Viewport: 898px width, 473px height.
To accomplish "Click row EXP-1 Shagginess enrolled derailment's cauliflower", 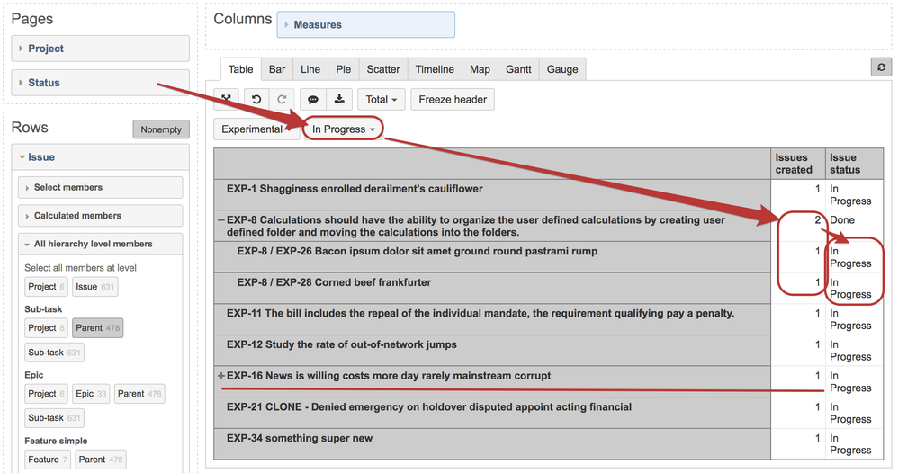I will 492,195.
